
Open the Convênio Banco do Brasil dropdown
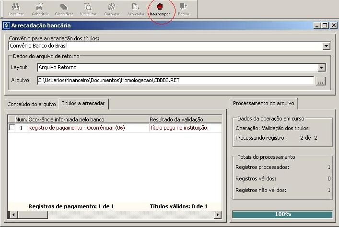coord(326,46)
